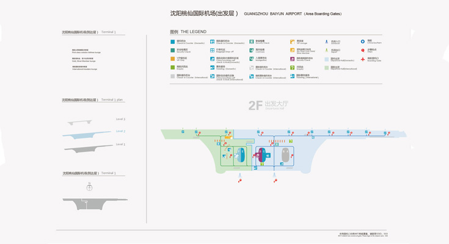Click the 'Terminal 1 plan' heading
449x244 pixels.
point(112,99)
